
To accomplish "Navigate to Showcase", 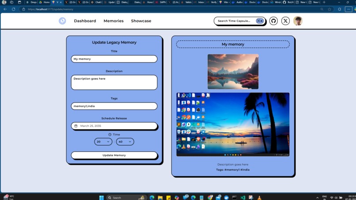I will [141, 21].
